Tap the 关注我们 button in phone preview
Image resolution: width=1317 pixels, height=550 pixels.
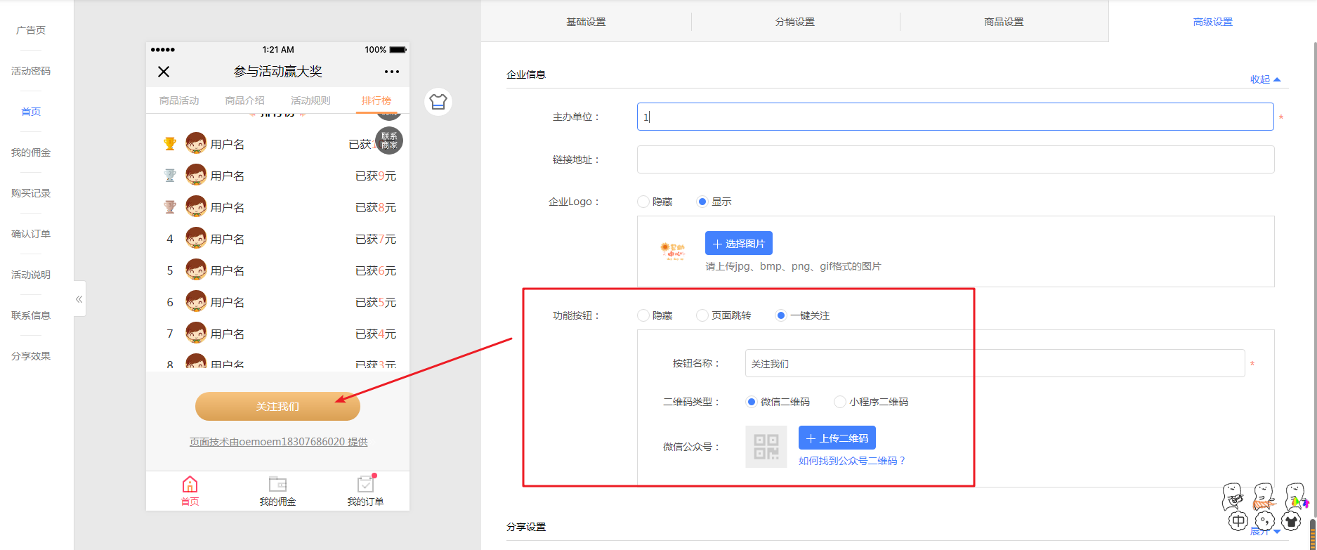pyautogui.click(x=277, y=406)
